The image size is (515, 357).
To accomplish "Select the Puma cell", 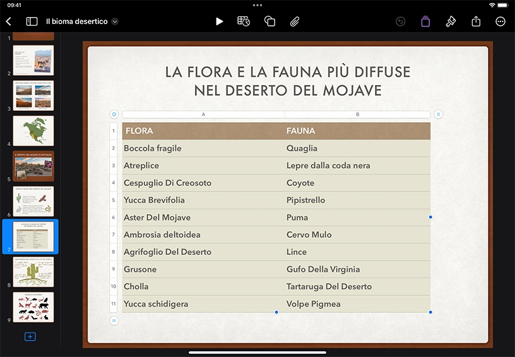I will pyautogui.click(x=358, y=217).
